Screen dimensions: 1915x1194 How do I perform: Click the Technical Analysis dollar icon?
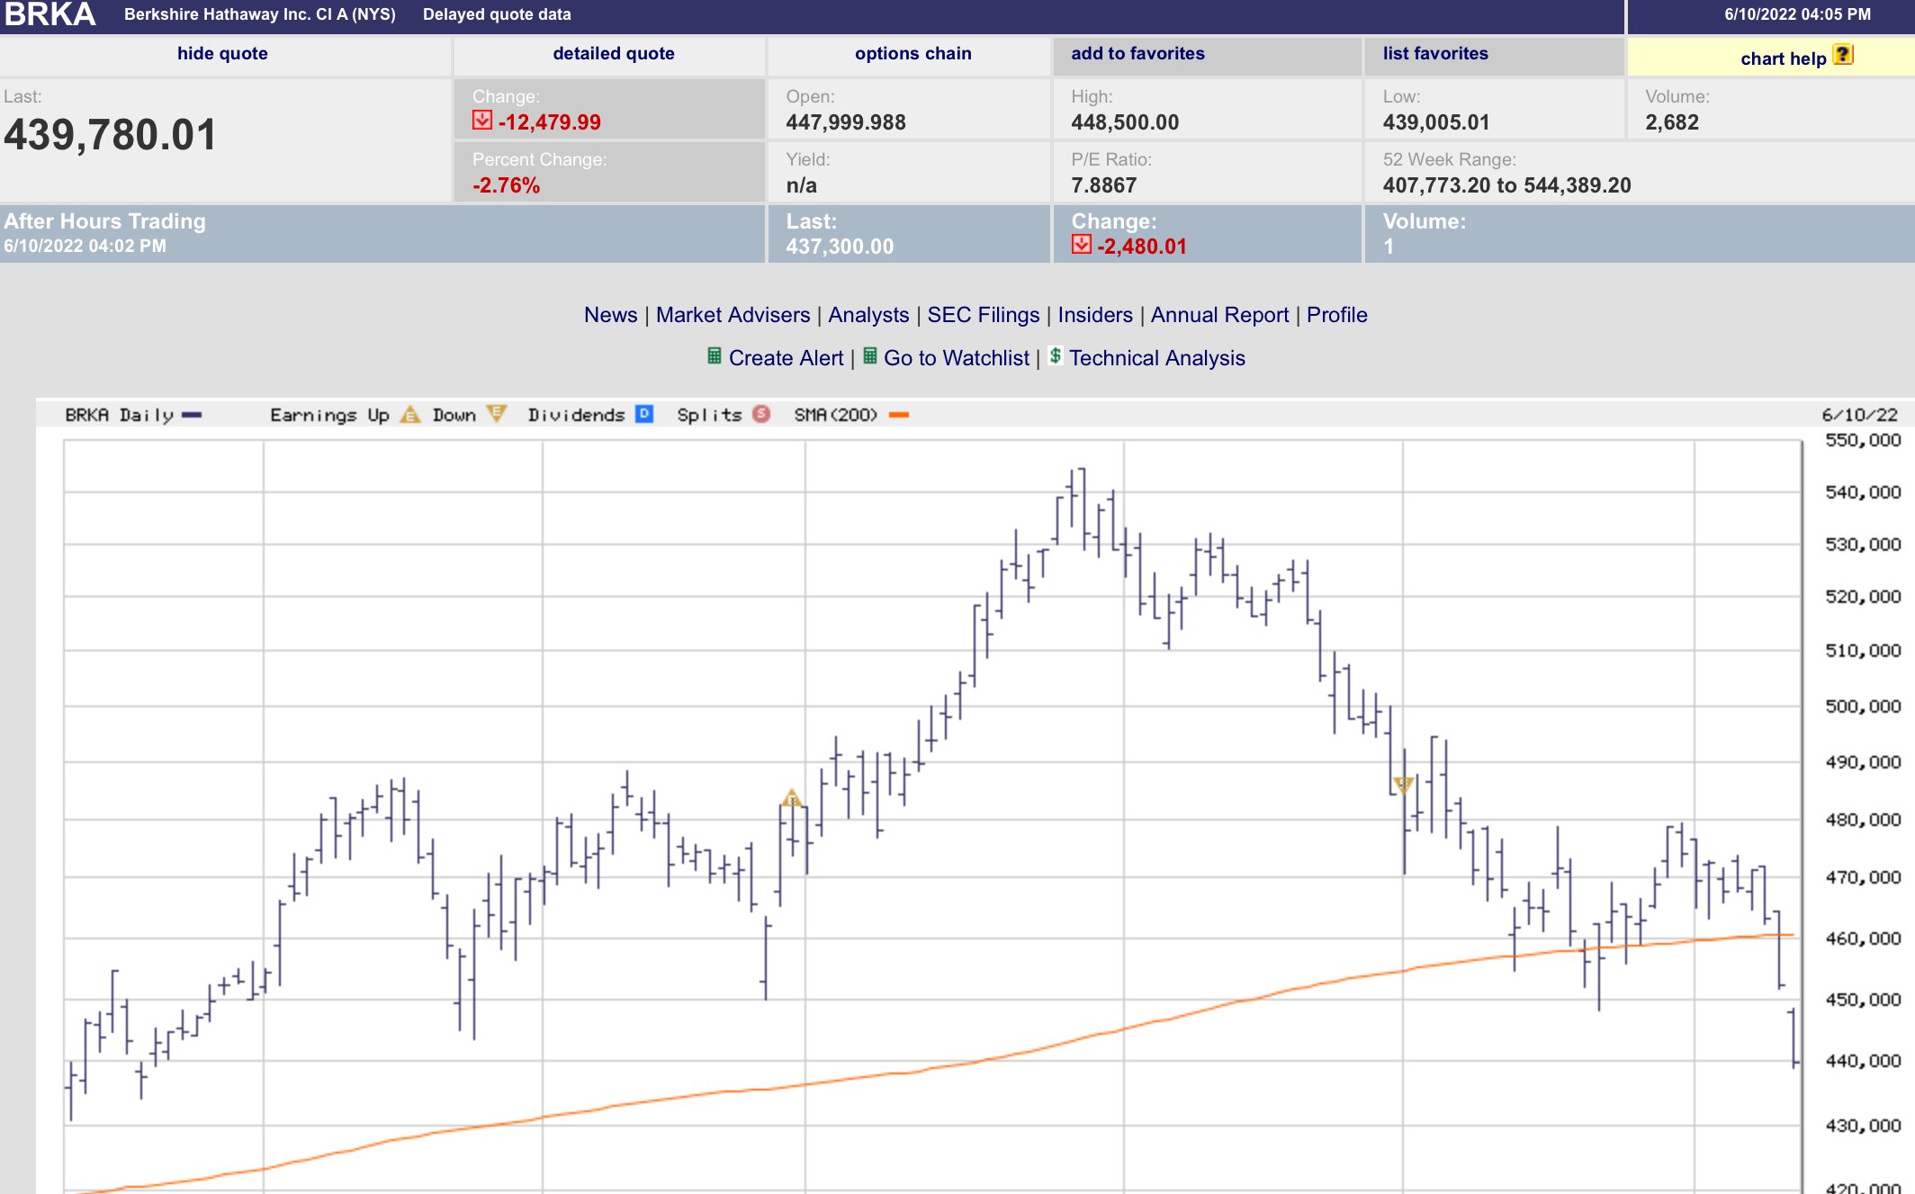pos(1055,356)
